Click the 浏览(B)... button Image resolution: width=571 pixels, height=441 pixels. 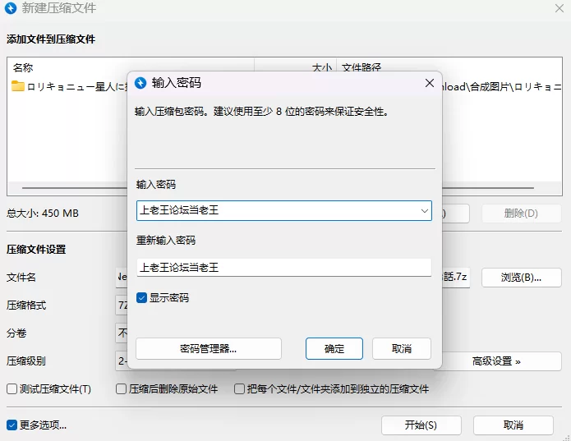tap(522, 278)
